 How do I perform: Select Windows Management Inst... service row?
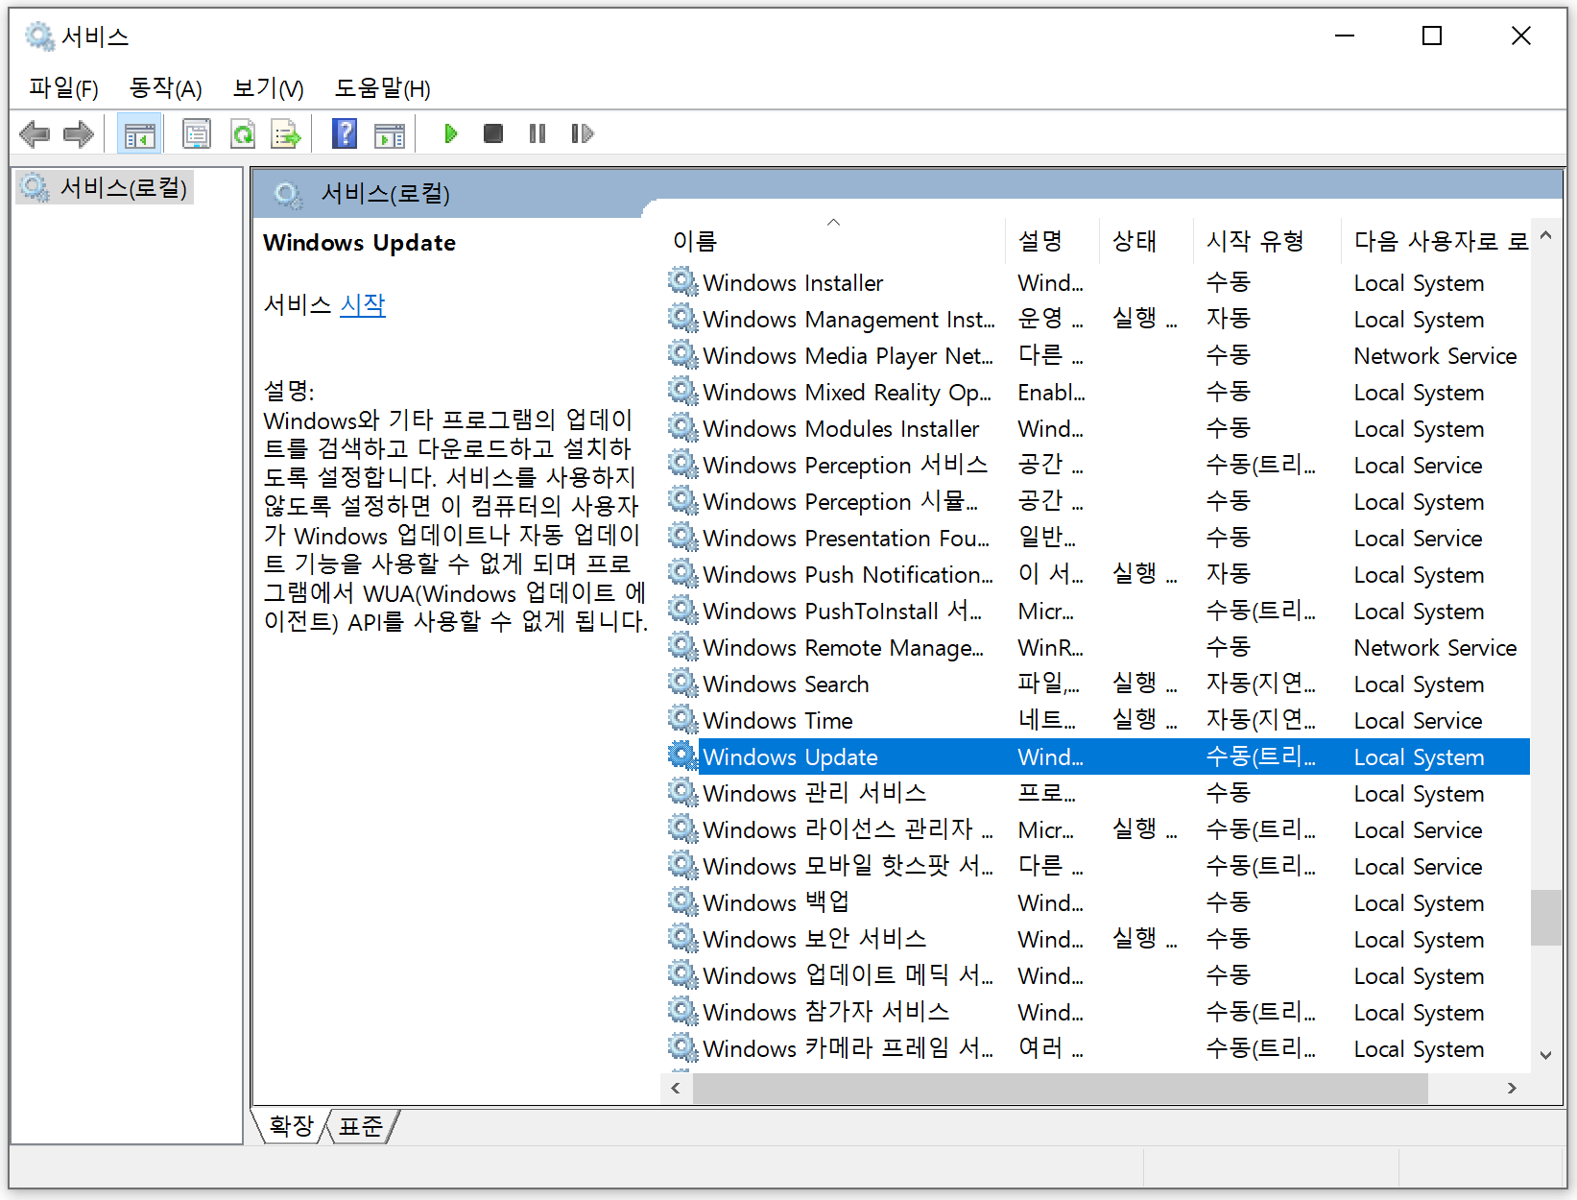pos(1097,319)
